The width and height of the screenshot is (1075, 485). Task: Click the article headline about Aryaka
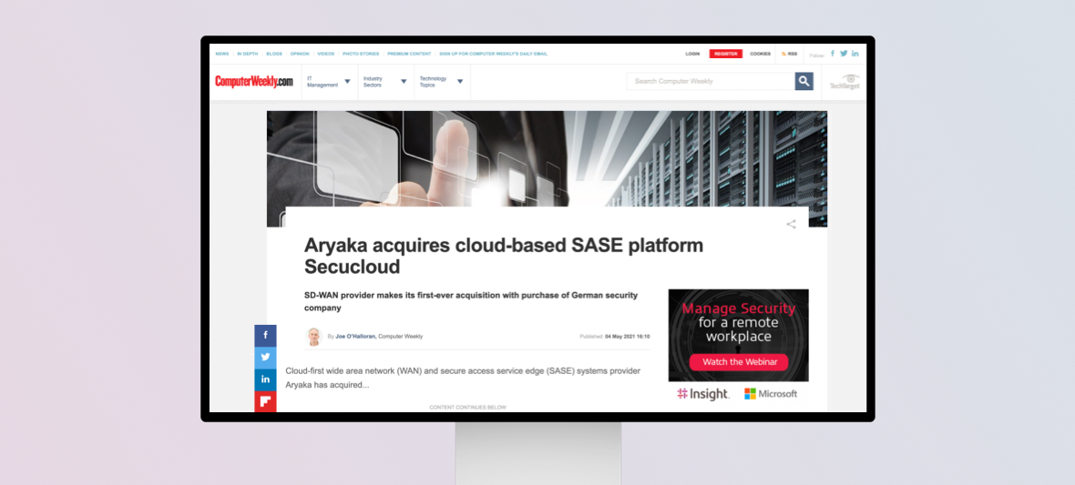coord(504,256)
